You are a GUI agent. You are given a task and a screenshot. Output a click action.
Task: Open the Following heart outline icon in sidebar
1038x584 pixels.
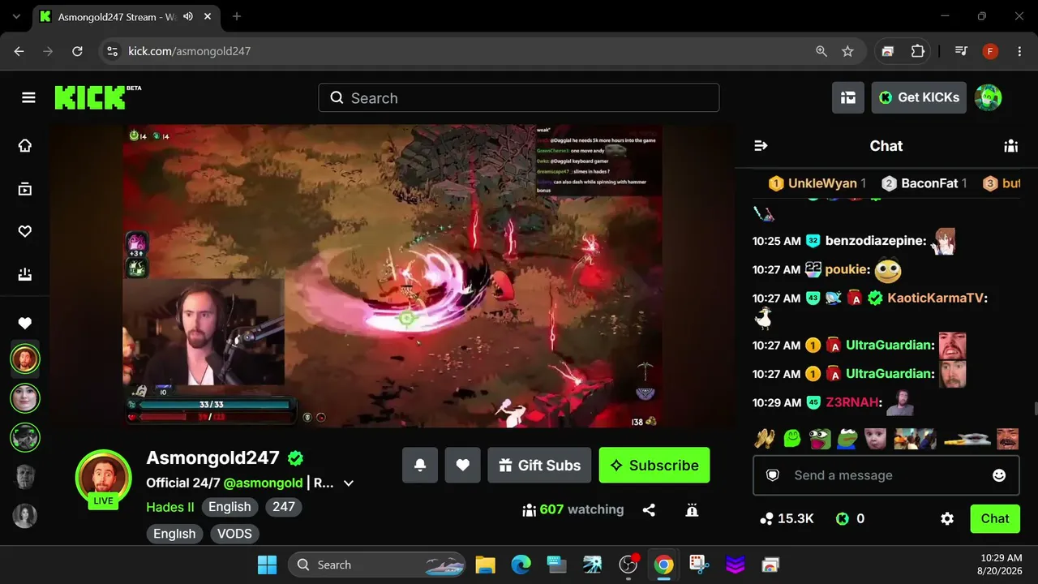[x=25, y=232]
